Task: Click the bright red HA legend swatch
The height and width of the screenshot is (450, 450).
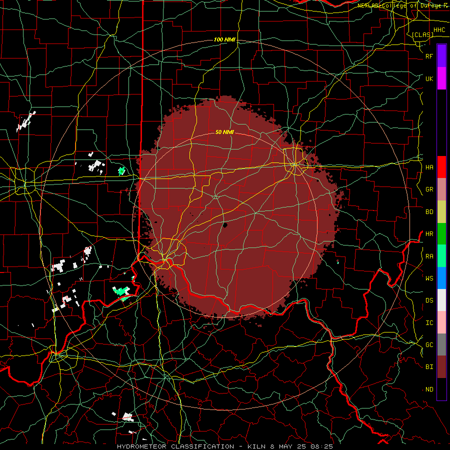Action: pos(441,167)
